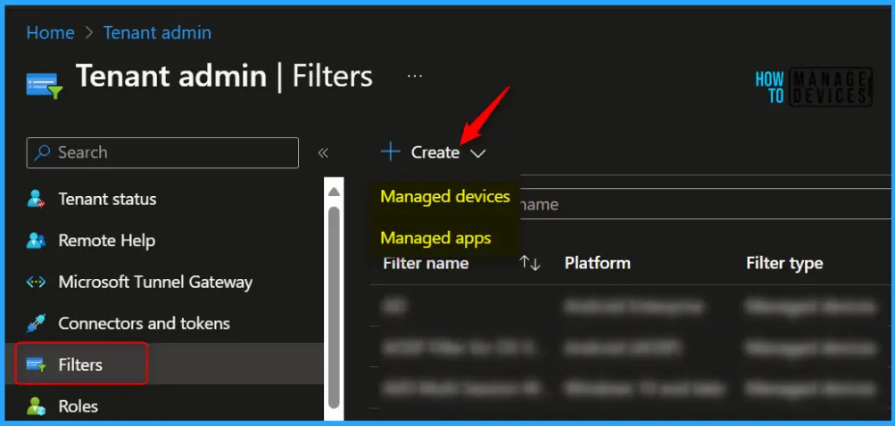Screen dimensions: 895x426
Task: Open the ellipsis menu beside Filters title
Action: (415, 75)
